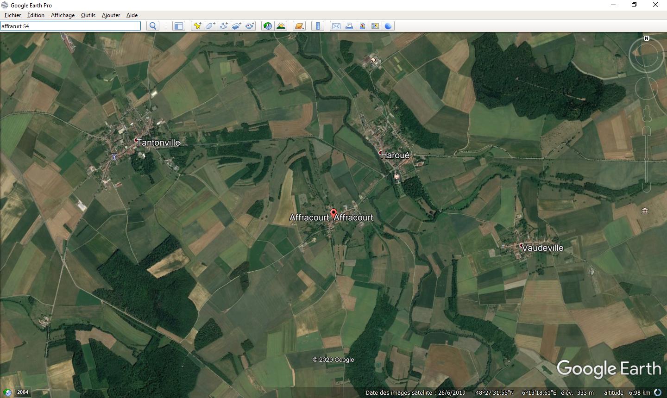Click the move joystick circle
The image size is (667, 398).
647,88
